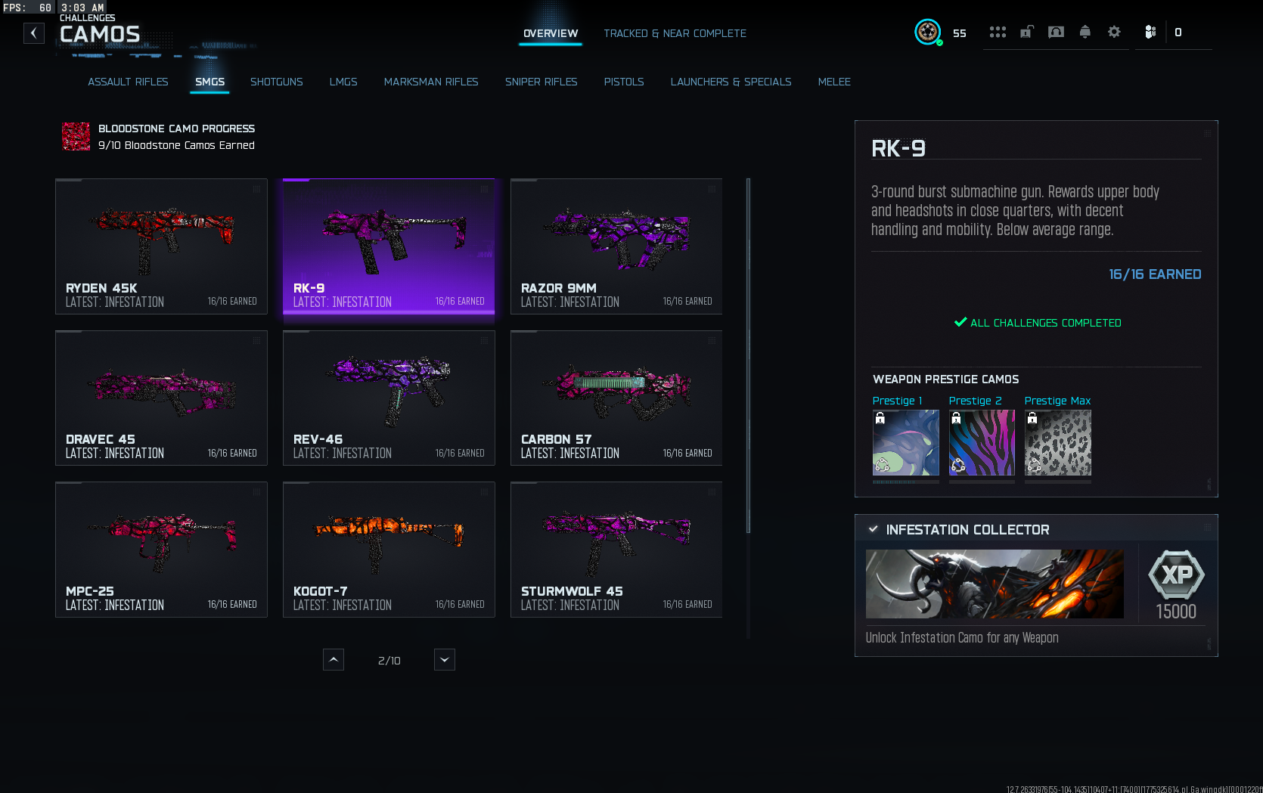Click the lock icon on Prestige Max camo
1263x793 pixels.
tap(1032, 418)
